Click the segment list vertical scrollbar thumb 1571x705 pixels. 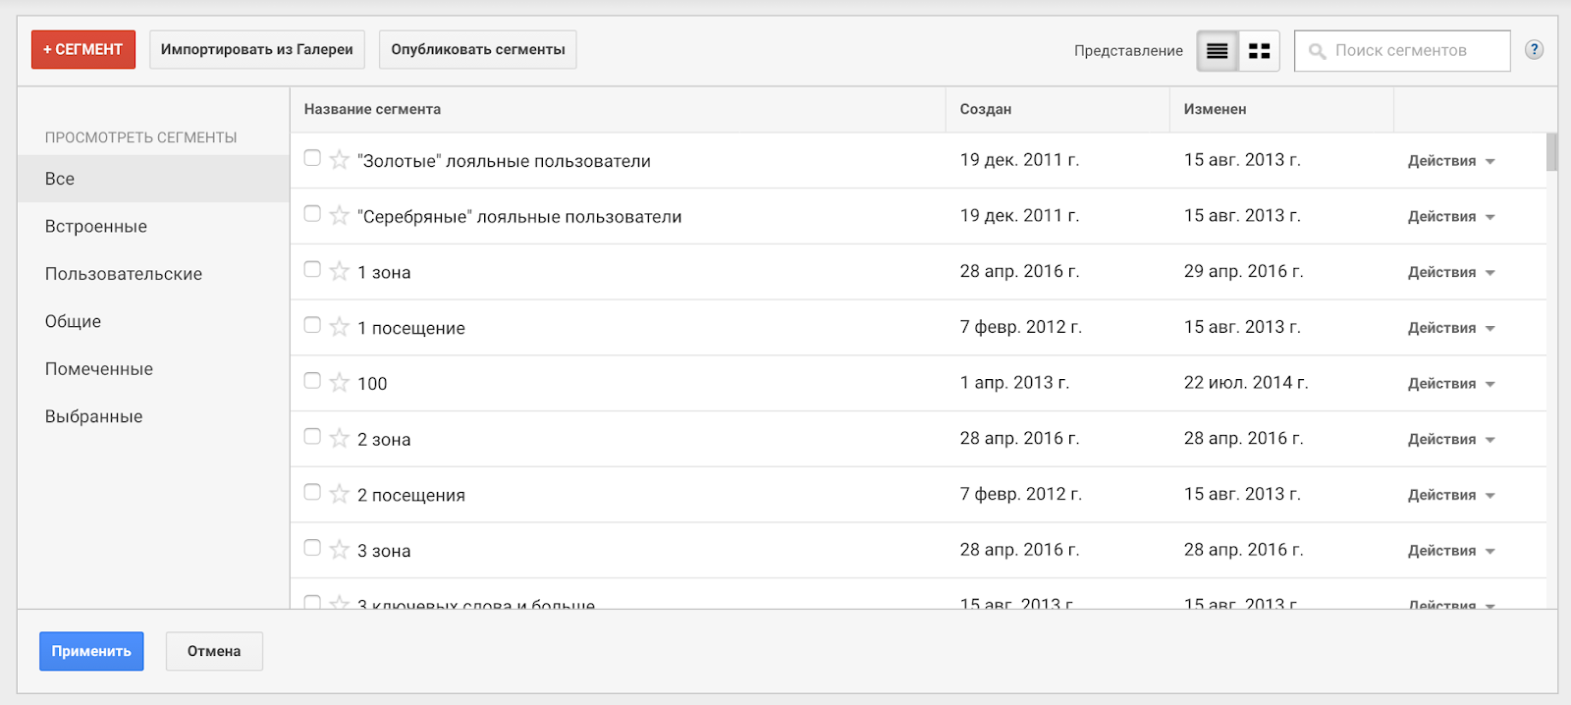coord(1552,152)
